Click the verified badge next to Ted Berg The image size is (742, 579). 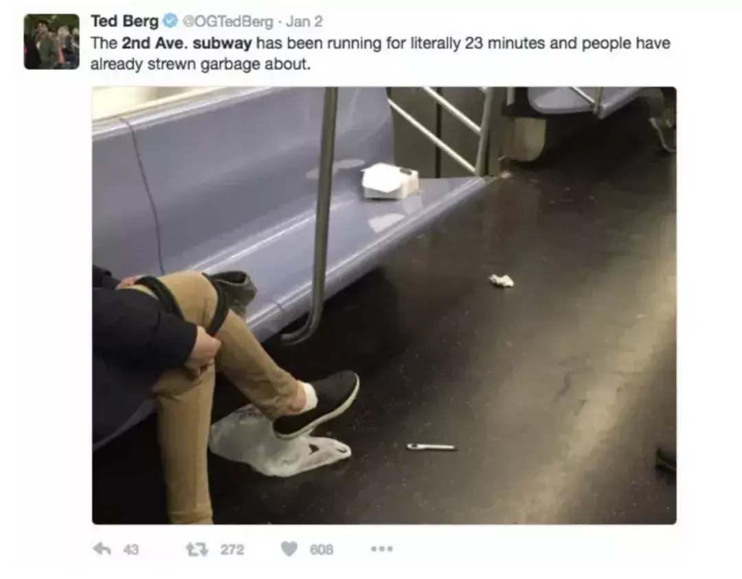(x=170, y=21)
